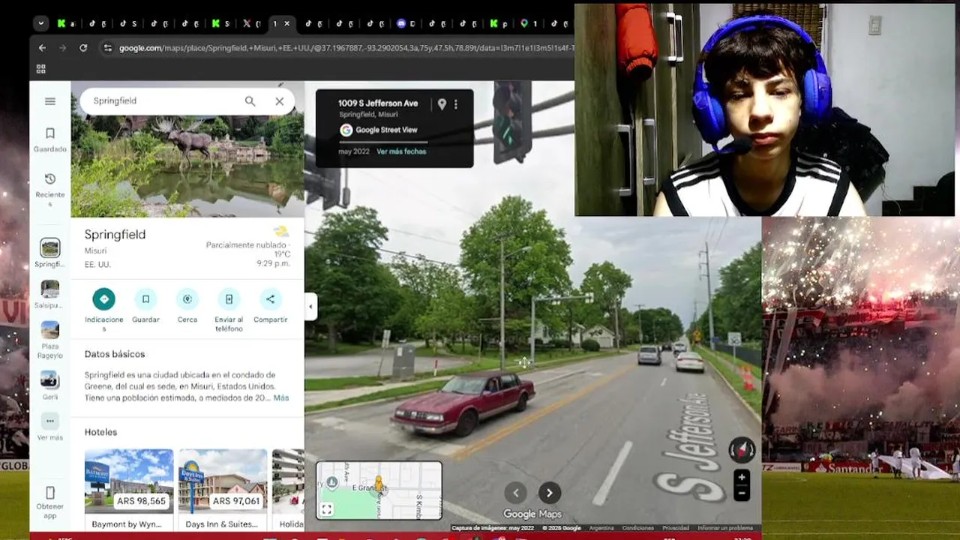Click the Informar un problema link
Screen dimensions: 960x540
click(x=725, y=528)
